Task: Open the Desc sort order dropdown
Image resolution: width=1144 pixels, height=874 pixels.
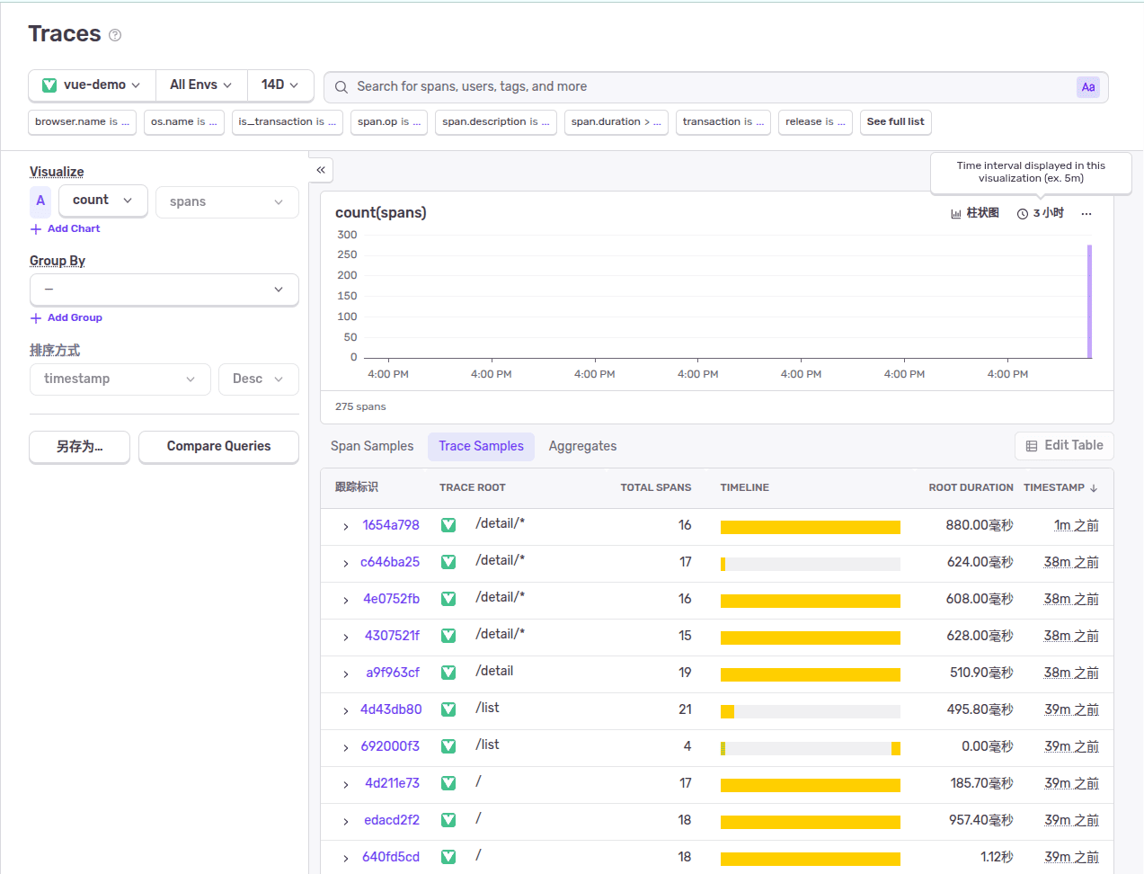Action: tap(258, 379)
